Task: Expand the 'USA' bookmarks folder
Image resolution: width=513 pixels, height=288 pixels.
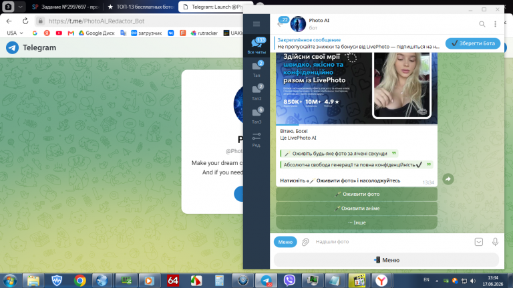Action: point(15,33)
